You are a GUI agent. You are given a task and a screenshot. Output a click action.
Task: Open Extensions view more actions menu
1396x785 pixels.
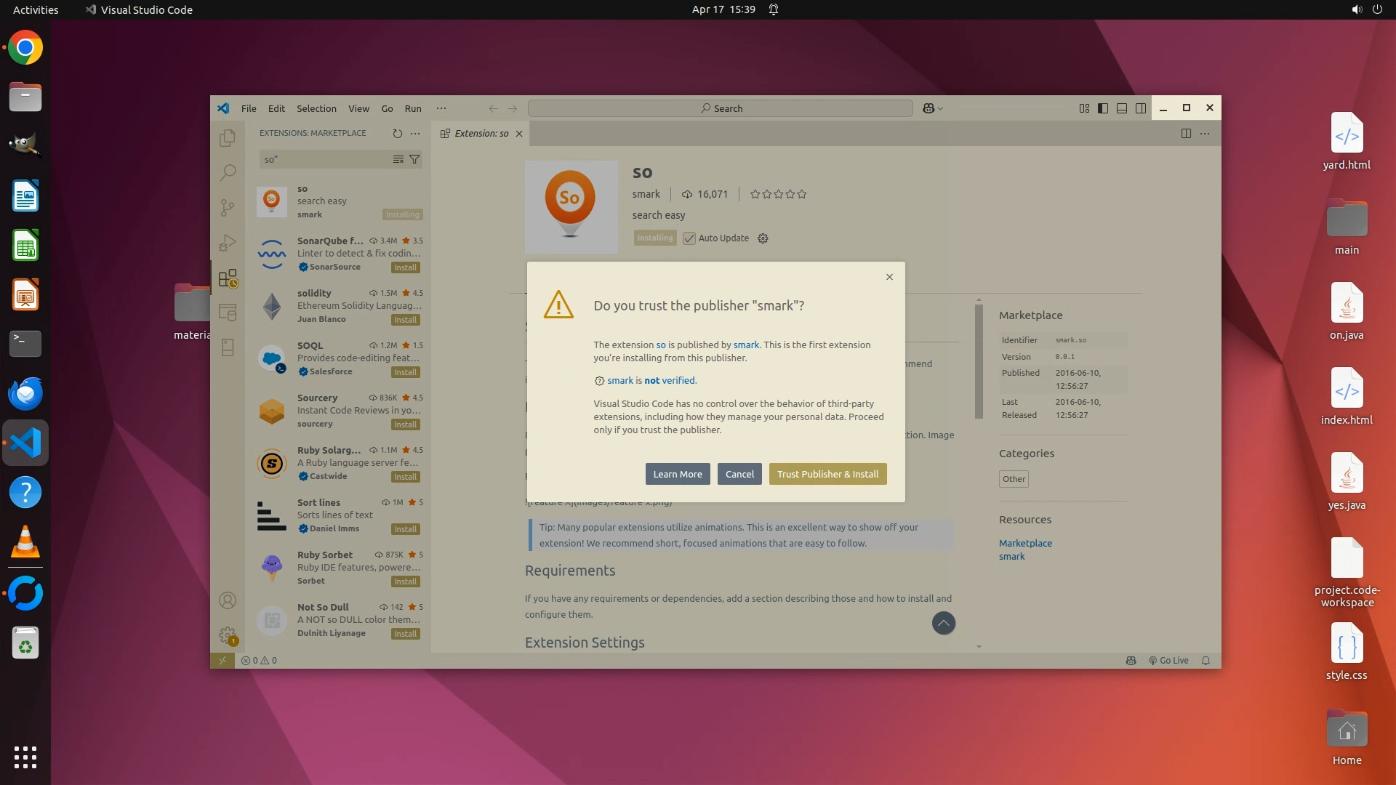pyautogui.click(x=415, y=133)
